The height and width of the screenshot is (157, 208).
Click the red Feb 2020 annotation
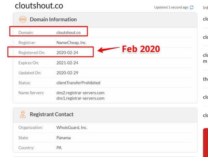[x=141, y=49]
